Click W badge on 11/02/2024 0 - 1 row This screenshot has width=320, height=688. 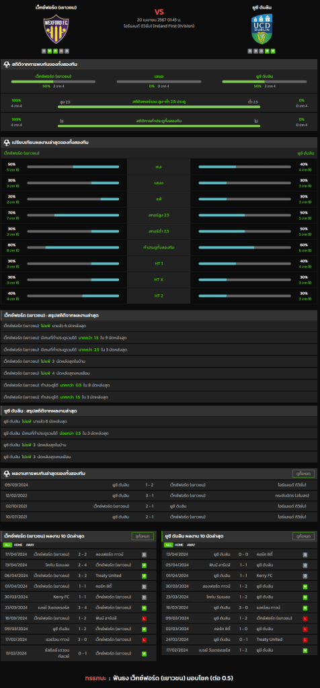144,653
